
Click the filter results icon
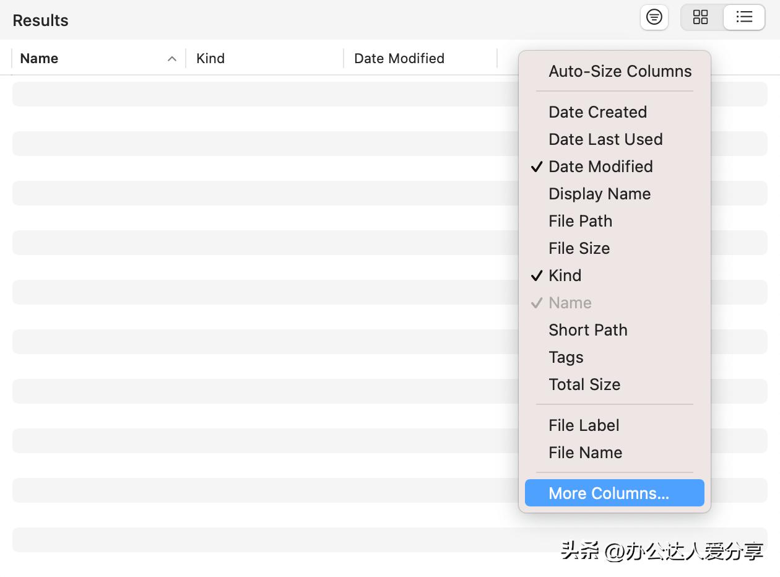[654, 17]
